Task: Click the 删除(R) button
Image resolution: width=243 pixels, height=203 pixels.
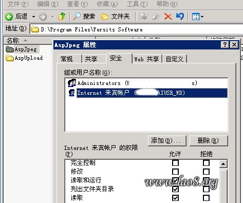Action: [209, 141]
